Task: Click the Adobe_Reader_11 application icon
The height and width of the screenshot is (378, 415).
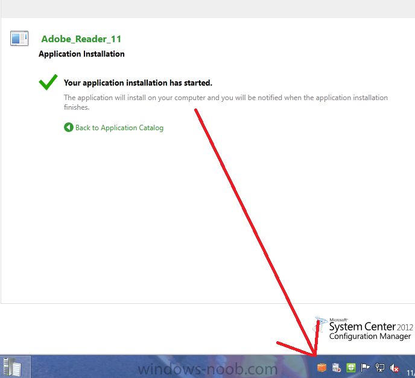Action: point(19,39)
